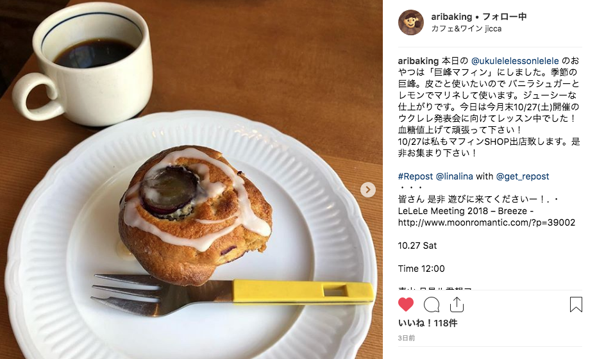Go to next photo with carousel arrow
Screen dimensions: 597x359
[368, 190]
